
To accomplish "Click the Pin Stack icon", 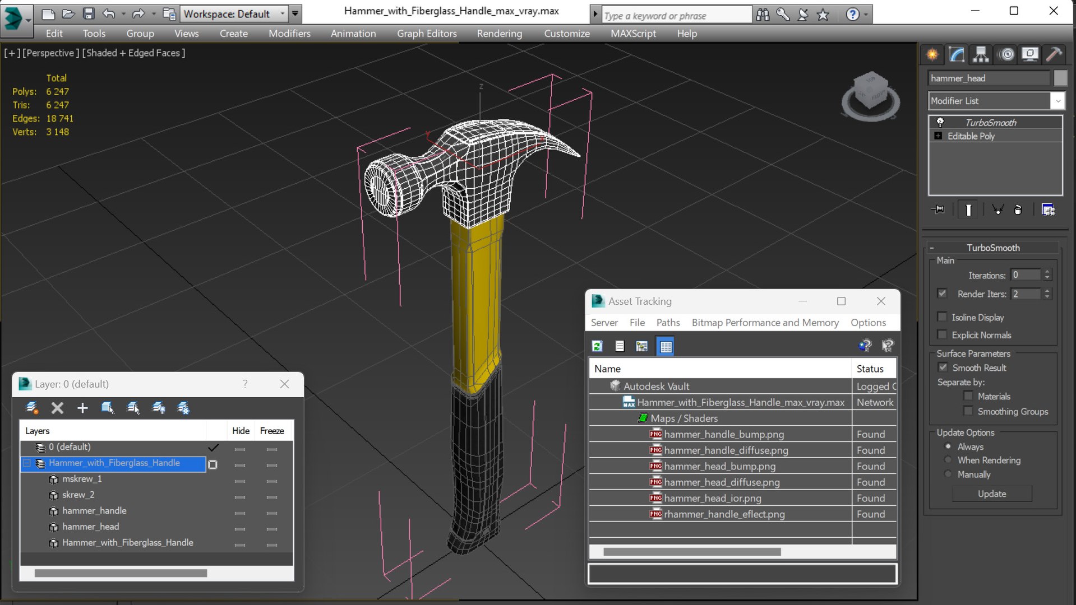I will click(938, 210).
